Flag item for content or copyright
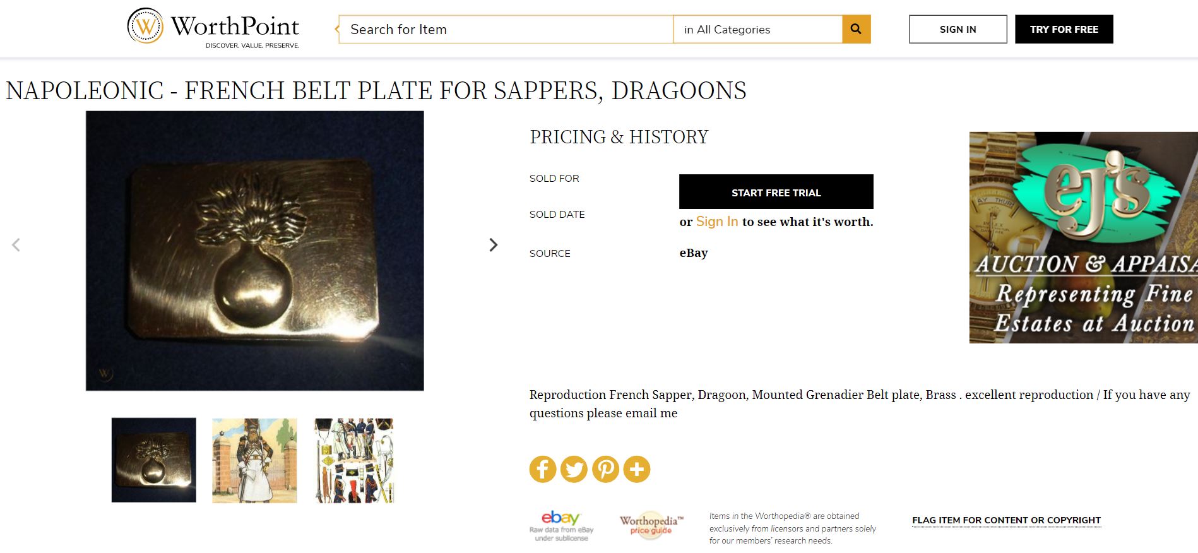Image resolution: width=1198 pixels, height=553 pixels. 1005,520
